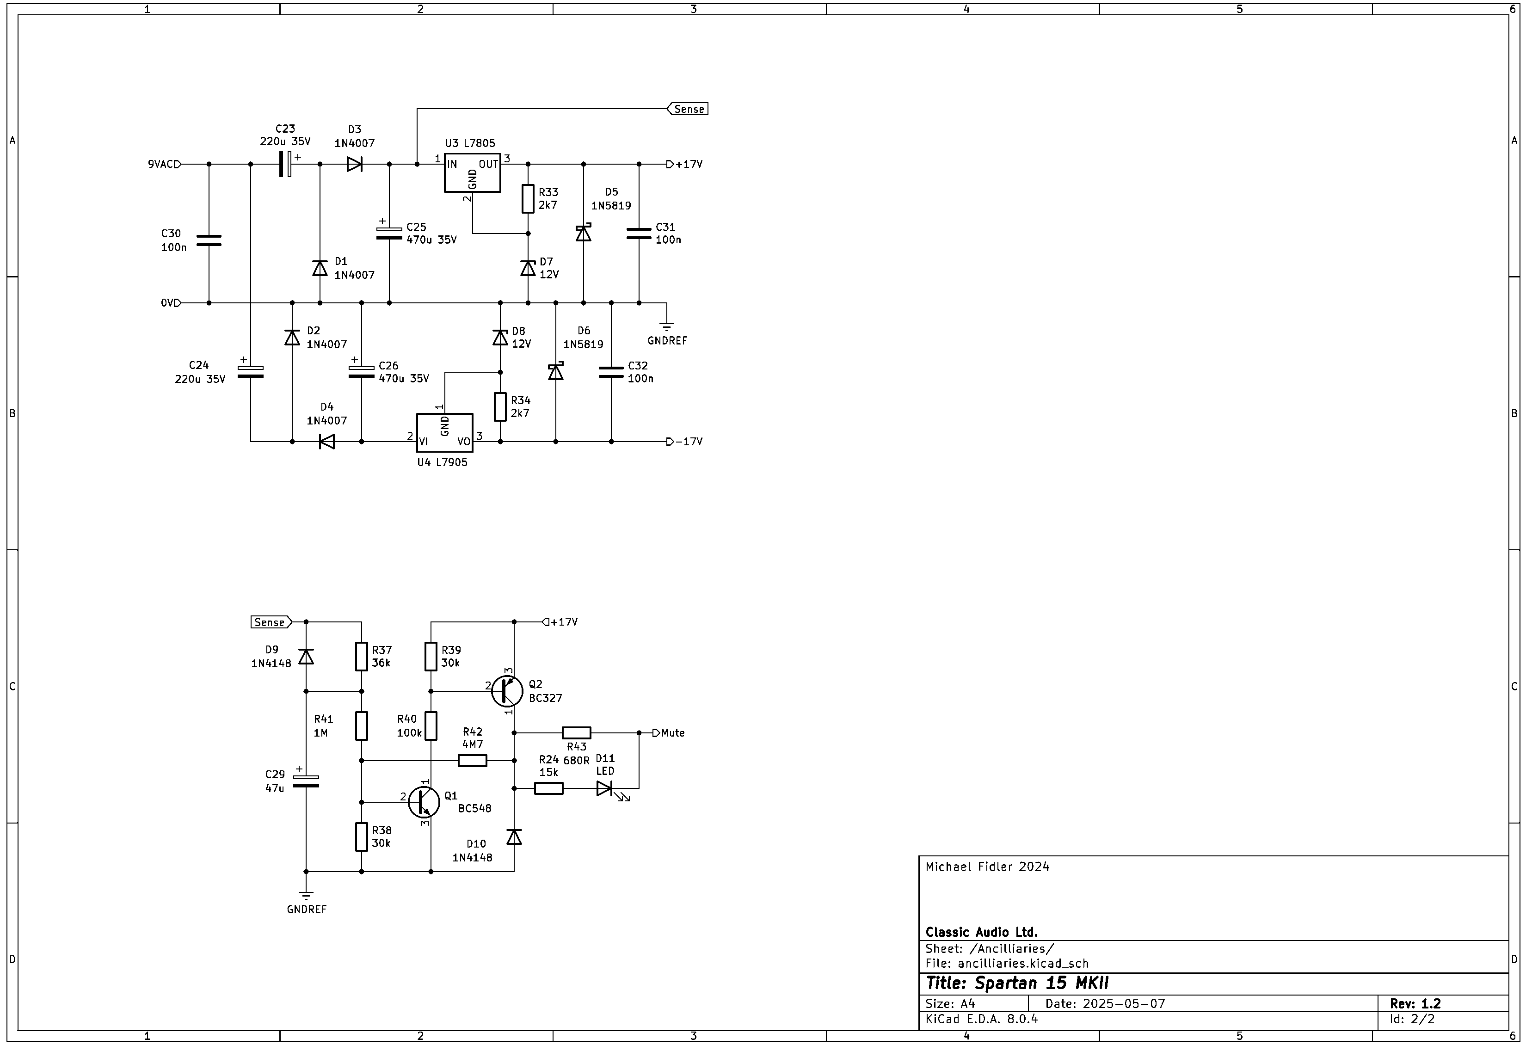
Task: Select resistor R42 4M7
Action: (473, 761)
